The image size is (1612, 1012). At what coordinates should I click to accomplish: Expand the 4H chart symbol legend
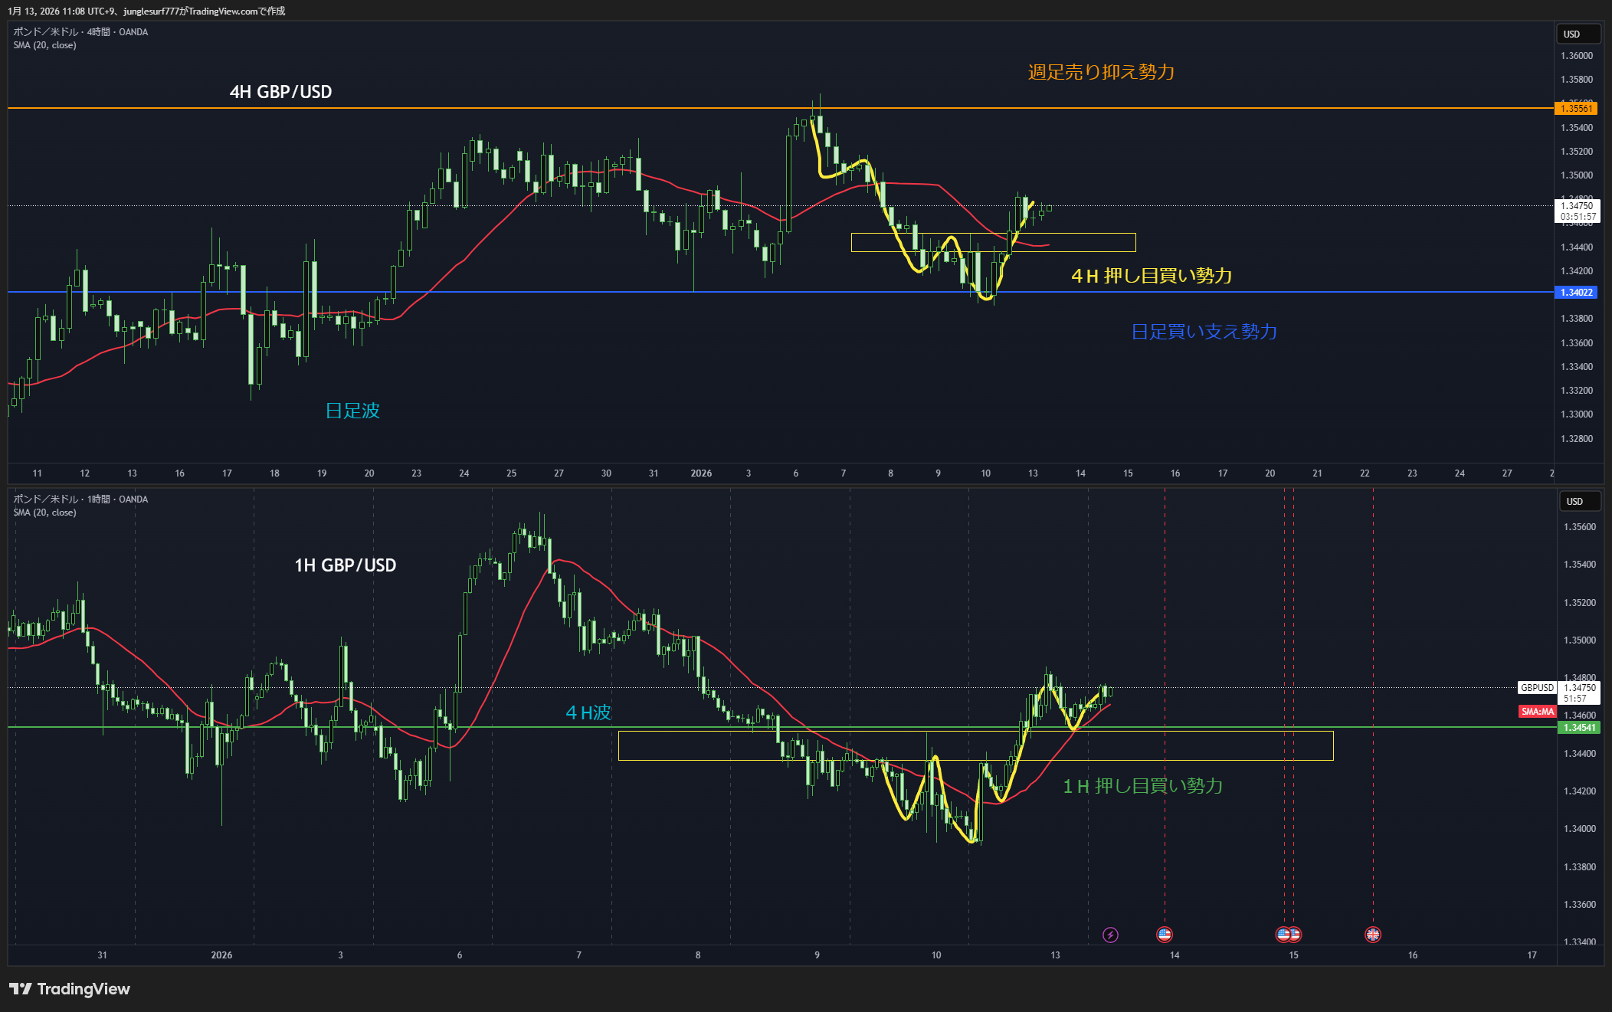coord(80,32)
